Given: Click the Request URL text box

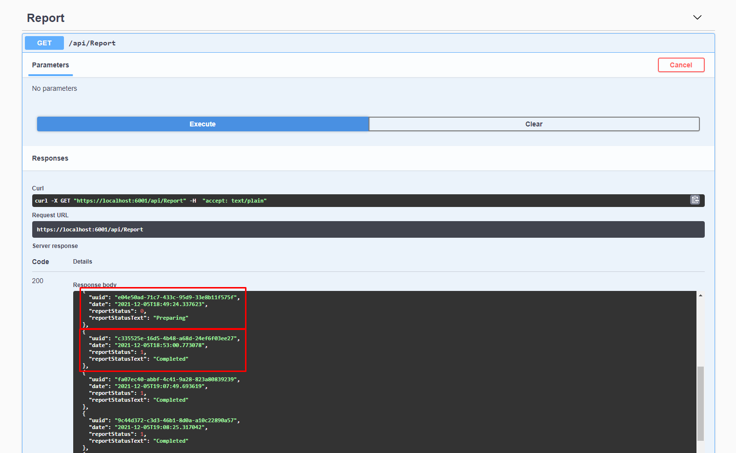Looking at the screenshot, I should tap(368, 229).
